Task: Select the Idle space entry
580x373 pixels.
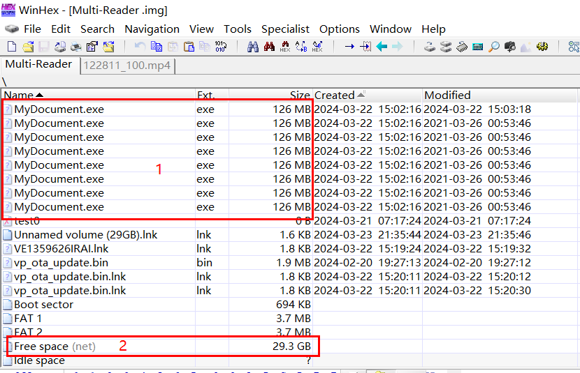Action: point(39,360)
